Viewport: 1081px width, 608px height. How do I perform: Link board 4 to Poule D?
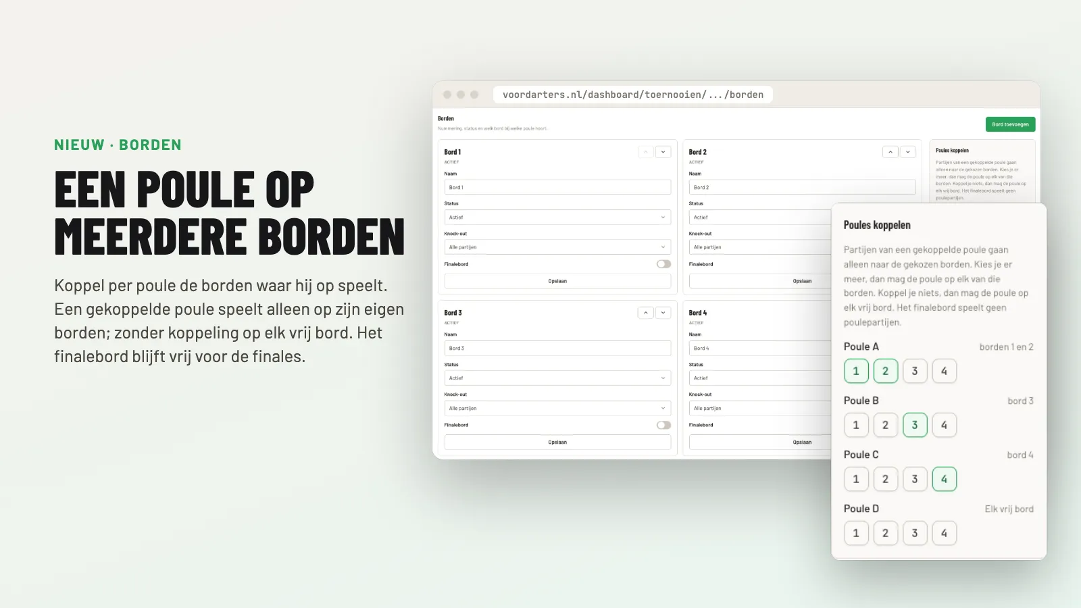(945, 533)
